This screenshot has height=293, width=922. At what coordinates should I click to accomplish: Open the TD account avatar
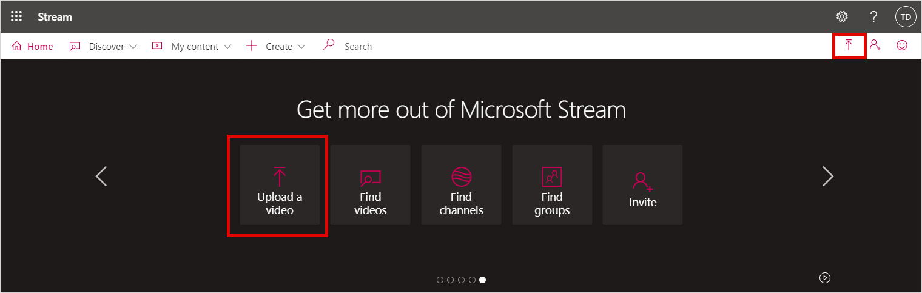click(x=906, y=16)
